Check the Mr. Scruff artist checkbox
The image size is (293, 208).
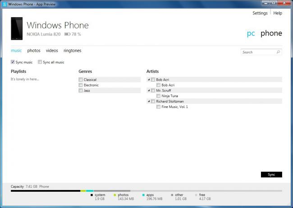tap(153, 90)
